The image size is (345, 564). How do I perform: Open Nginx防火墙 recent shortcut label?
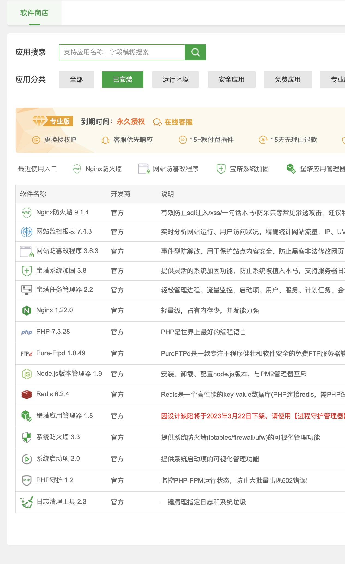pos(104,169)
